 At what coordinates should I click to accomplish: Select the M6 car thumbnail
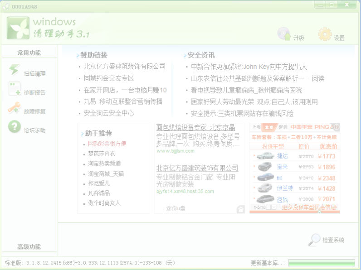pyautogui.click(x=265, y=177)
